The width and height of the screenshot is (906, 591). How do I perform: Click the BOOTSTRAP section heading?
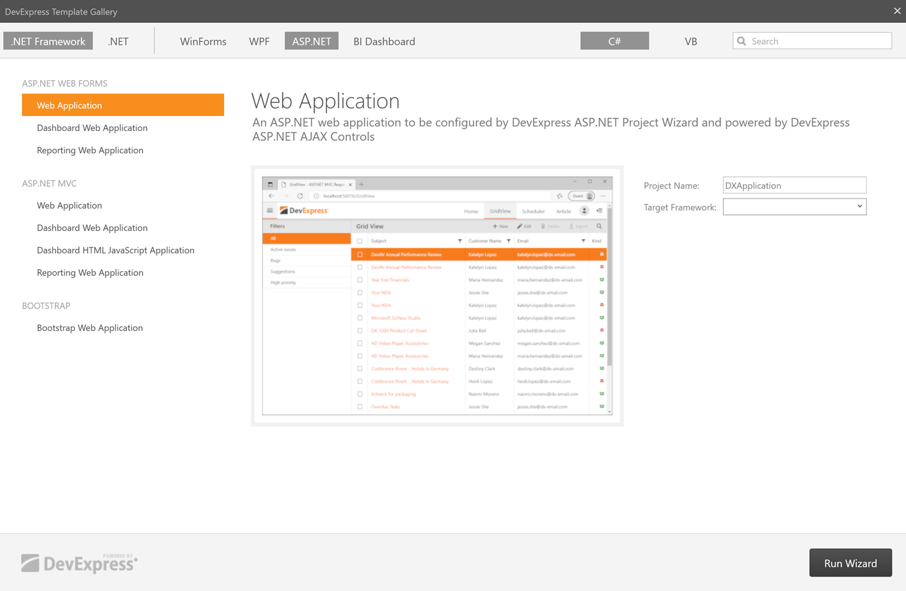pos(46,305)
